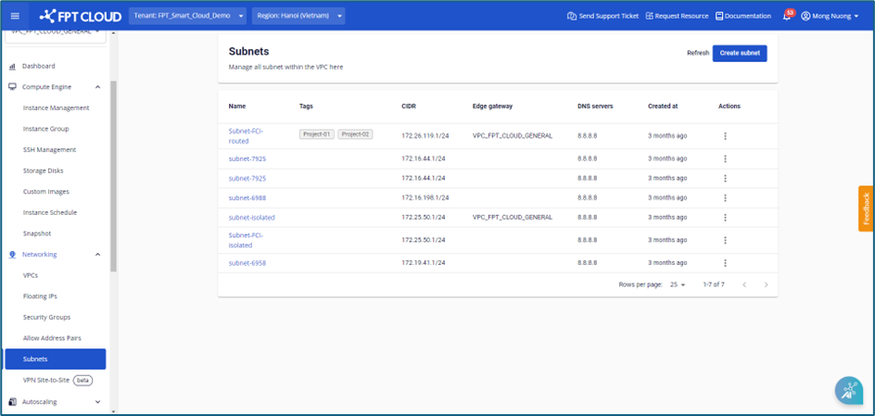This screenshot has height=416, width=875.
Task: Open the hamburger menu icon
Action: tap(15, 16)
